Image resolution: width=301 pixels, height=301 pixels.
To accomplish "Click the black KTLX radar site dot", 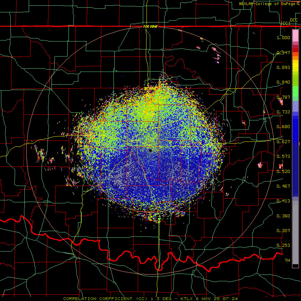I will click(x=150, y=150).
